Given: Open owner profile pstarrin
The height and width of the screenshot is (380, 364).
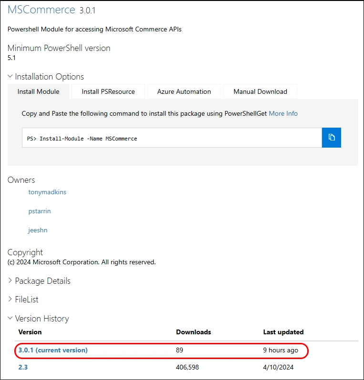Looking at the screenshot, I should (40, 211).
